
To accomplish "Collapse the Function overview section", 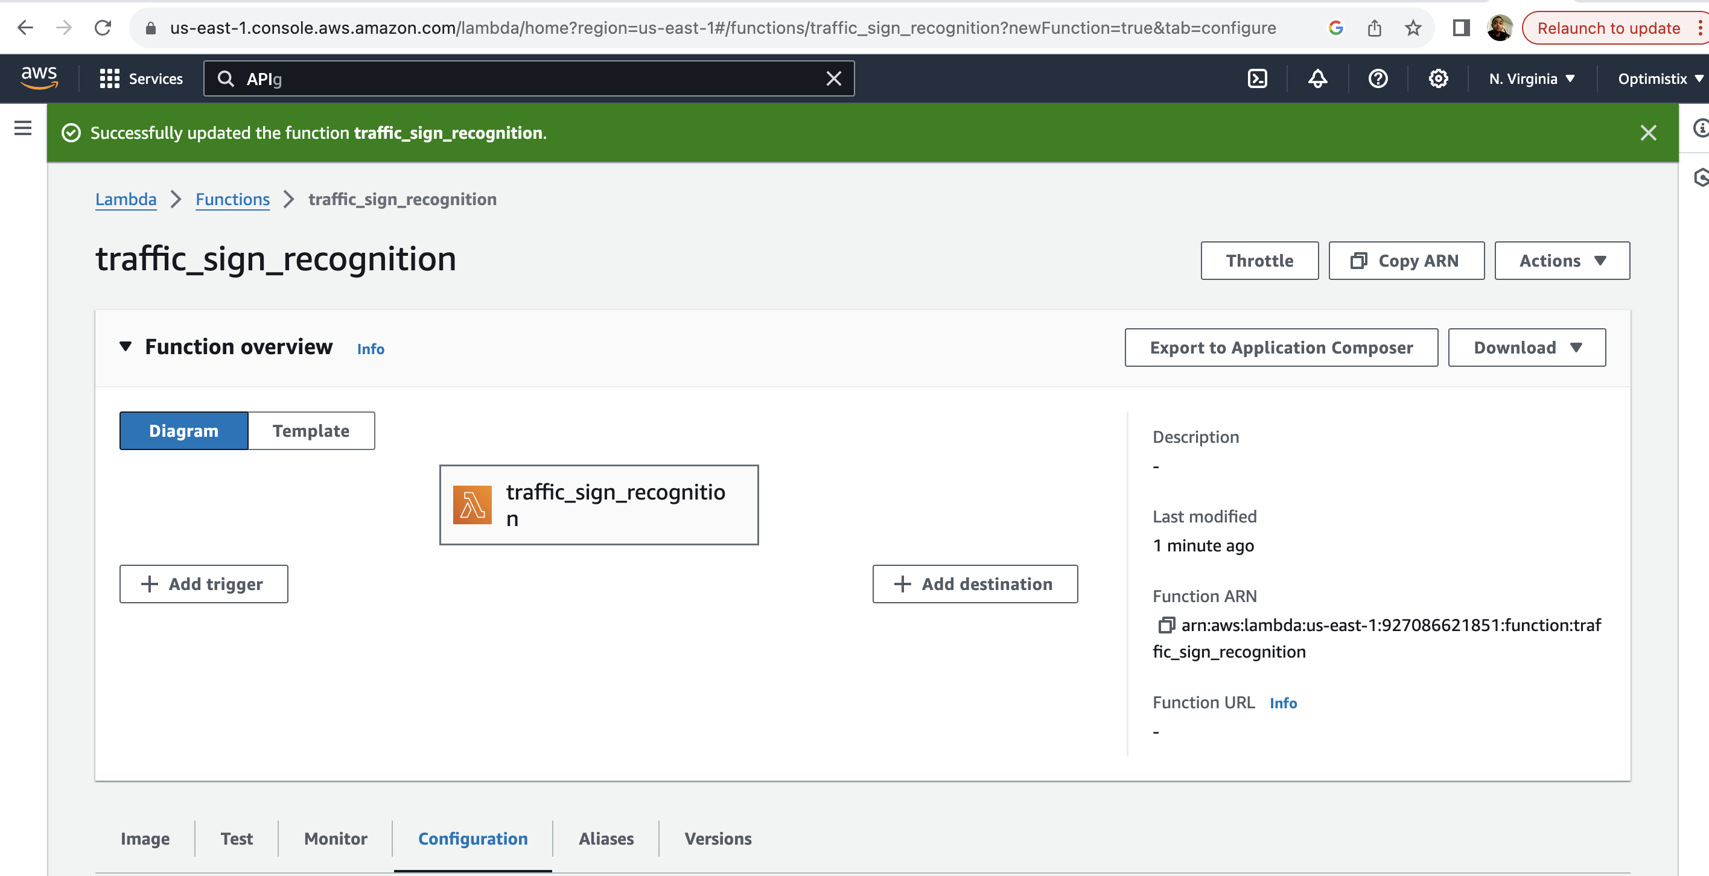I will coord(126,347).
